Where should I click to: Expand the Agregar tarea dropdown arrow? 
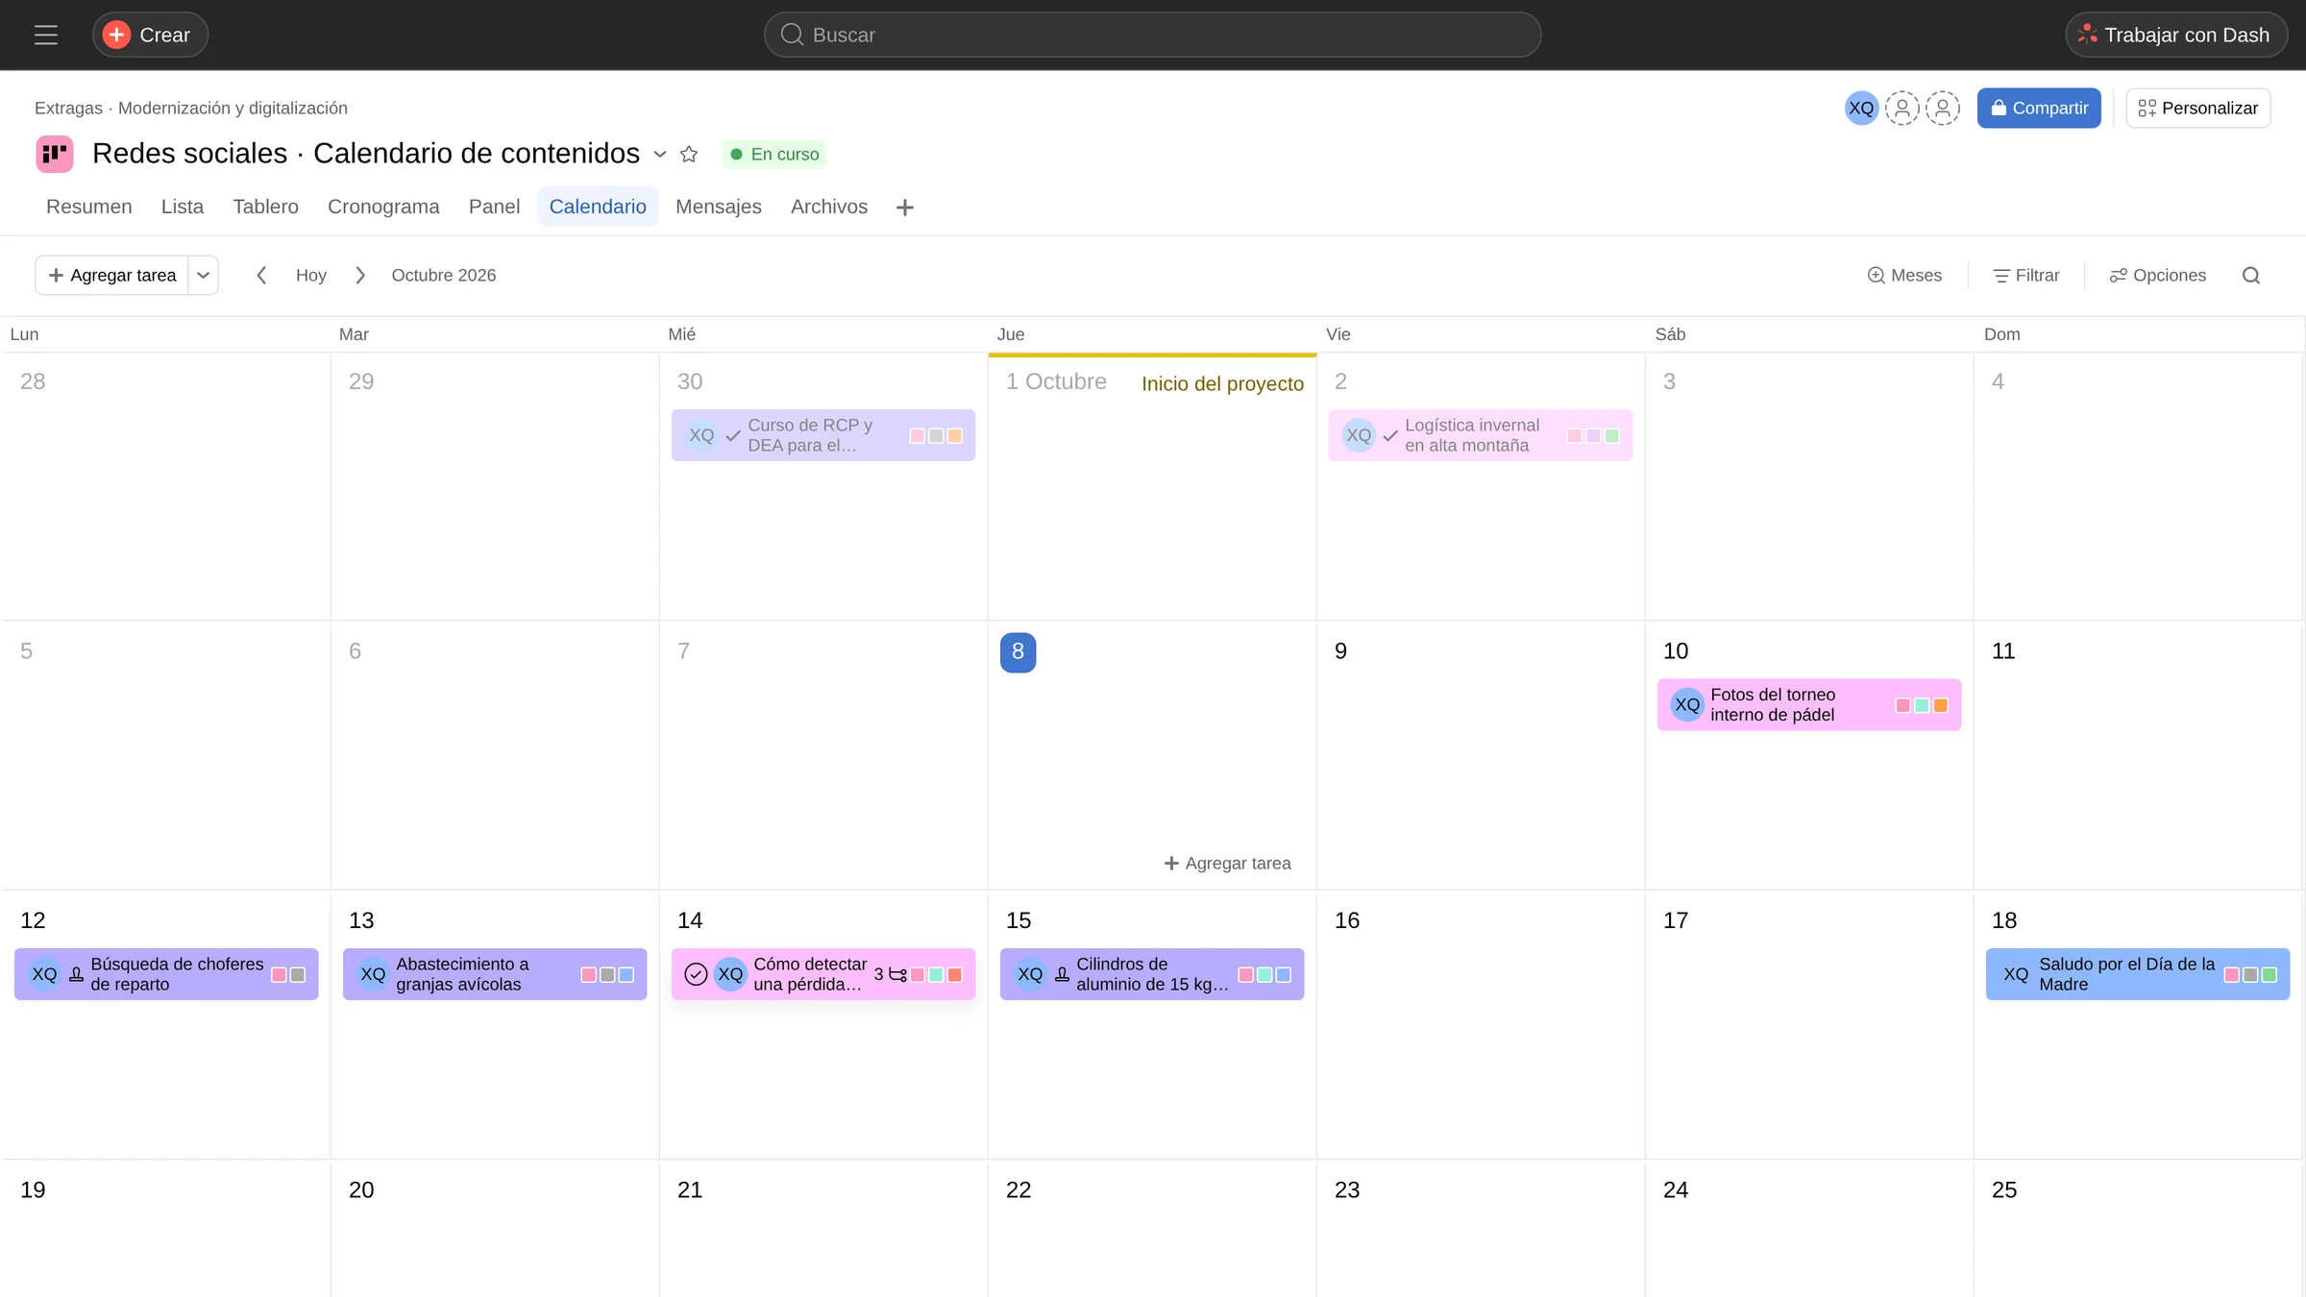pyautogui.click(x=203, y=276)
